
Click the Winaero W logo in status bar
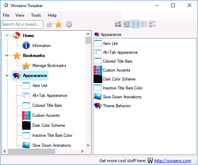(x=150, y=161)
